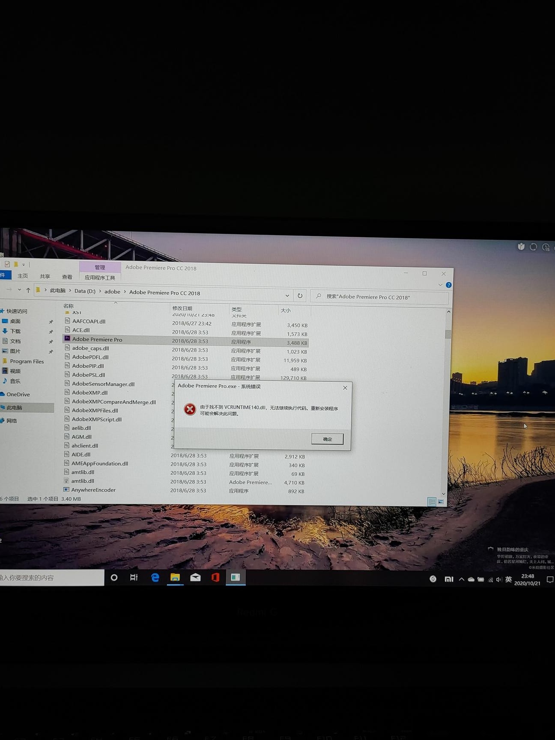Image resolution: width=555 pixels, height=740 pixels.
Task: Select the ACE.dll file
Action: pyautogui.click(x=81, y=330)
